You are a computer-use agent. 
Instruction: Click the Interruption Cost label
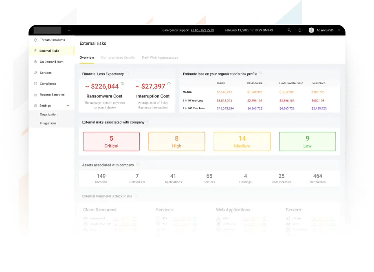click(153, 96)
